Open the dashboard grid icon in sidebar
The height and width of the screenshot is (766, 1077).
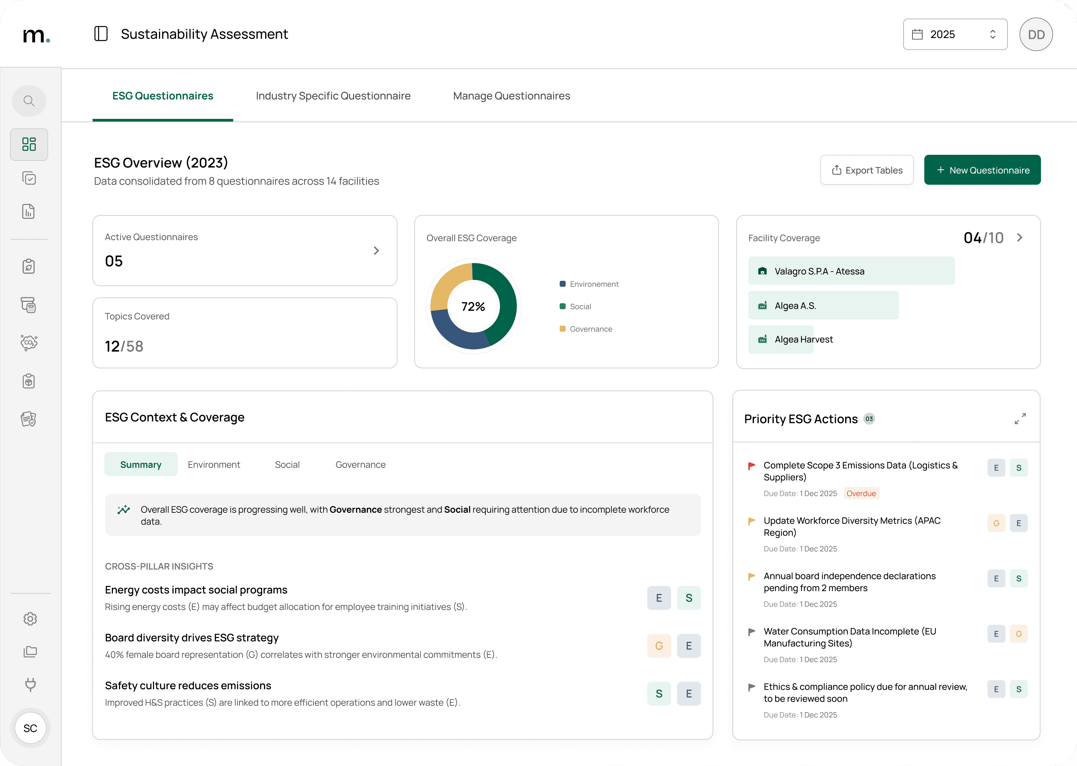29,144
